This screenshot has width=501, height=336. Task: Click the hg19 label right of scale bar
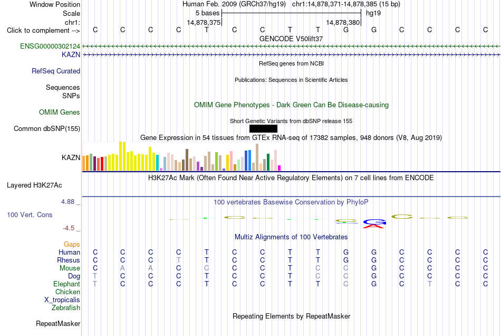click(373, 13)
